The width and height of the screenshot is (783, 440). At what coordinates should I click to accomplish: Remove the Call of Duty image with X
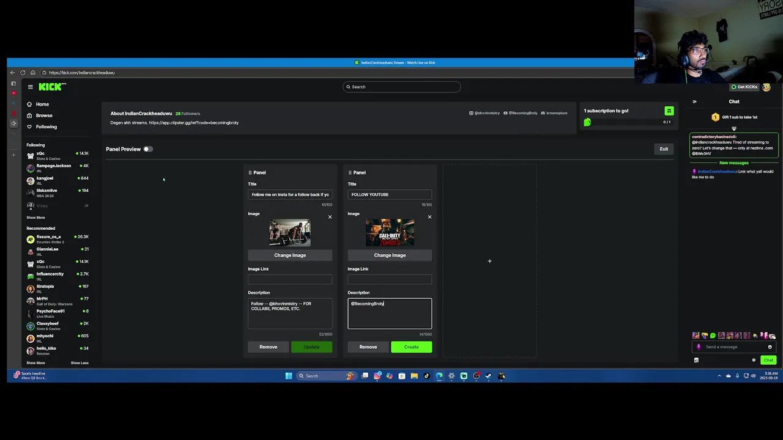point(429,217)
